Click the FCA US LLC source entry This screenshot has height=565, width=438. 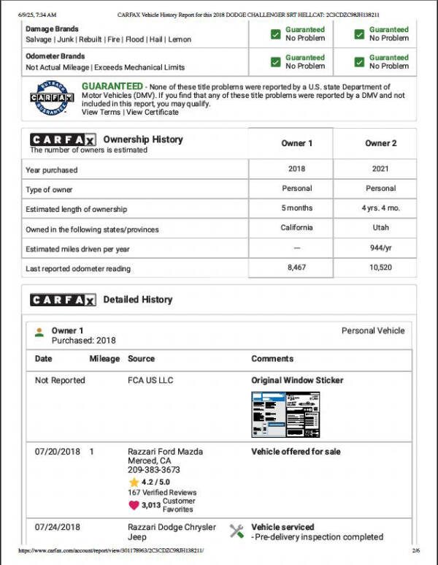click(x=150, y=380)
